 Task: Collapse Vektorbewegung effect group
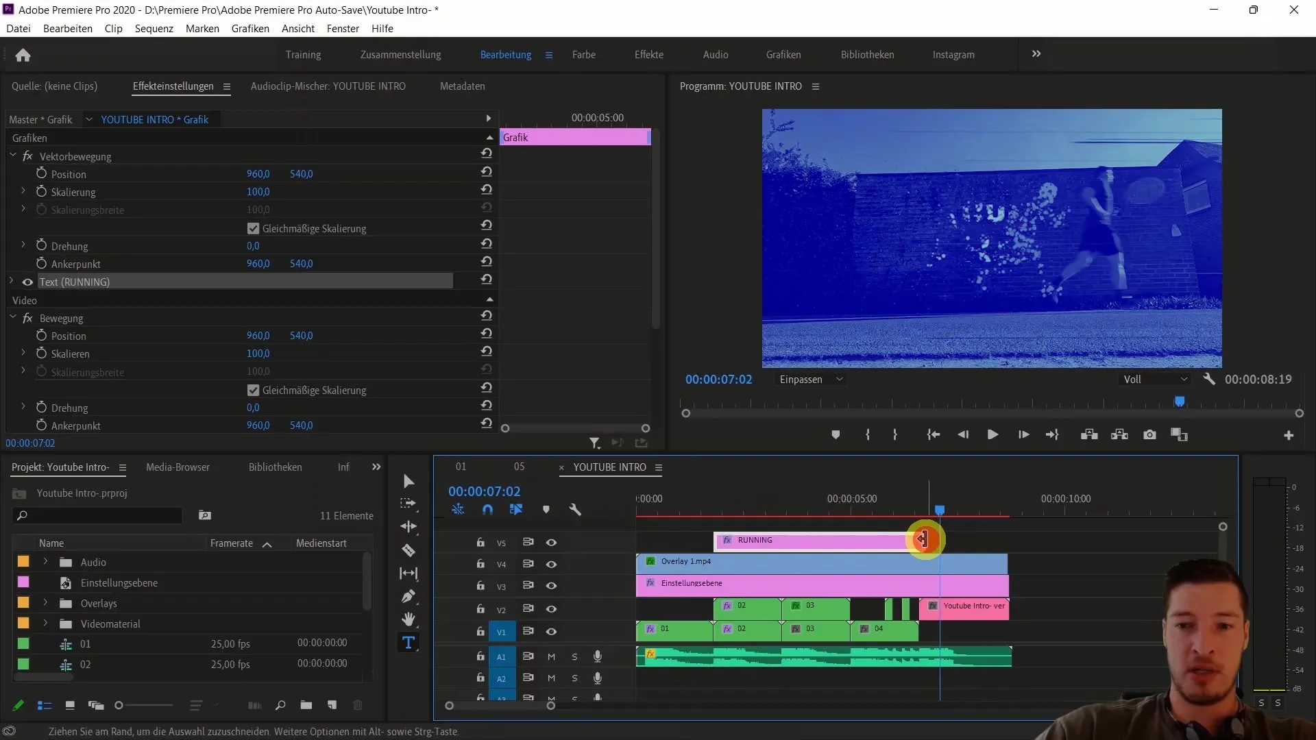point(13,156)
